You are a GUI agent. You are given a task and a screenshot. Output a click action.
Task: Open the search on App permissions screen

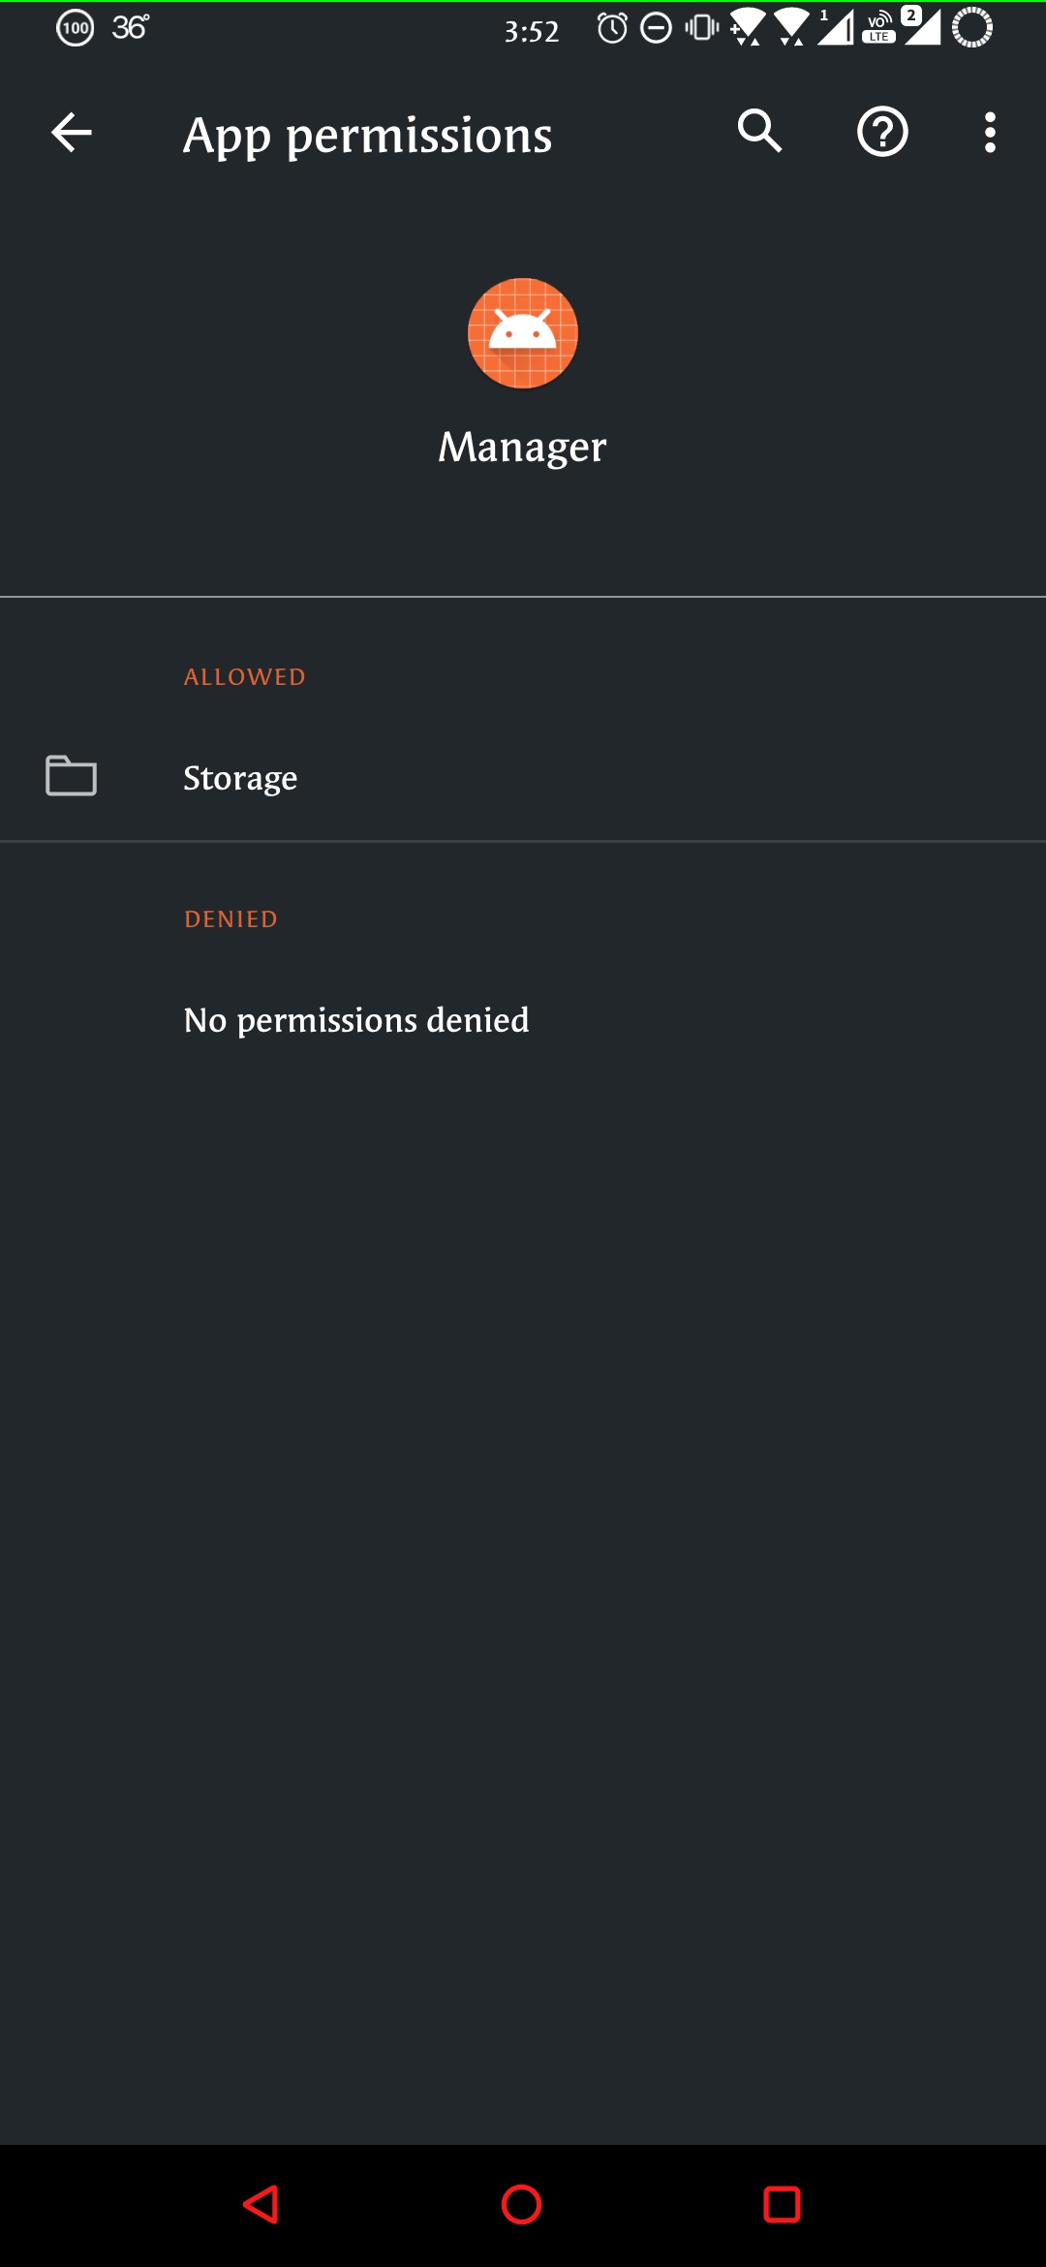pyautogui.click(x=759, y=133)
